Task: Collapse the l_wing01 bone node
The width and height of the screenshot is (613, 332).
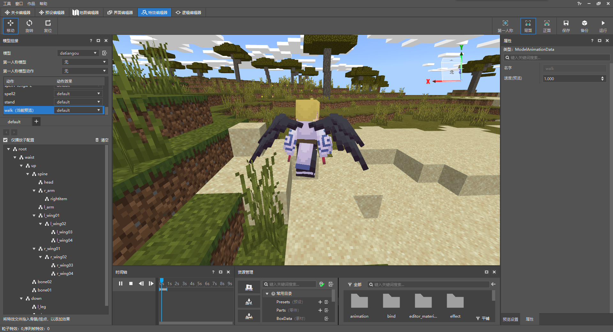Action: 34,215
